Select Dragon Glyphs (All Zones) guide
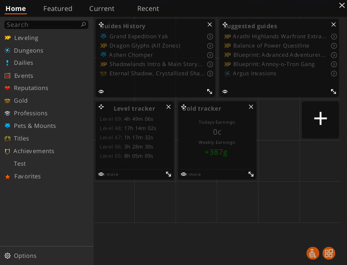The width and height of the screenshot is (347, 265). [x=145, y=46]
